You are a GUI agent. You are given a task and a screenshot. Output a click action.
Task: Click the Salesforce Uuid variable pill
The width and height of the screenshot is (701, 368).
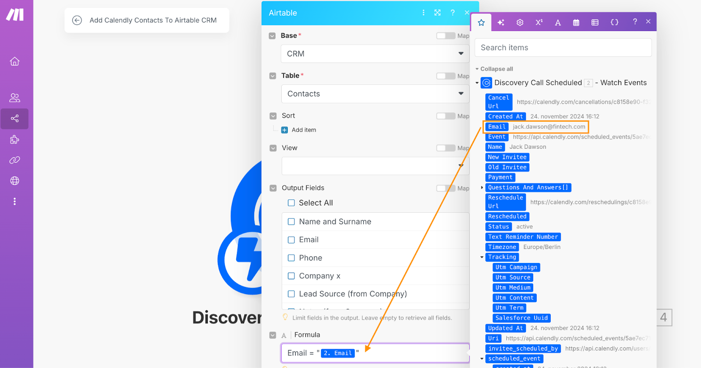521,318
